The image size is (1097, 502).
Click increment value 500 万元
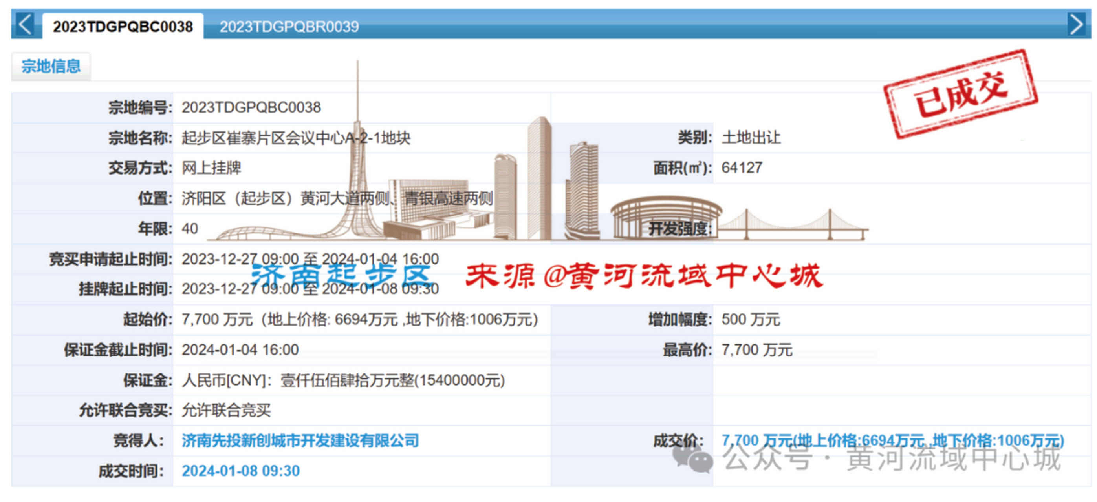(751, 319)
